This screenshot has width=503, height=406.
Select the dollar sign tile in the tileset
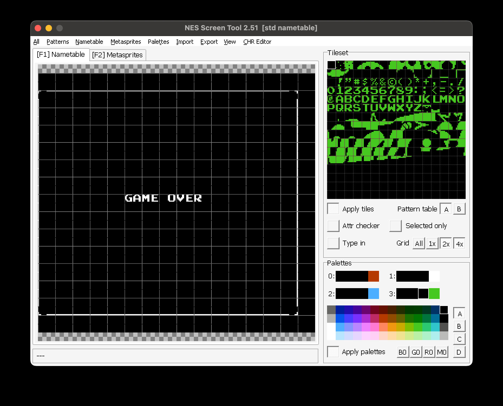pos(366,82)
